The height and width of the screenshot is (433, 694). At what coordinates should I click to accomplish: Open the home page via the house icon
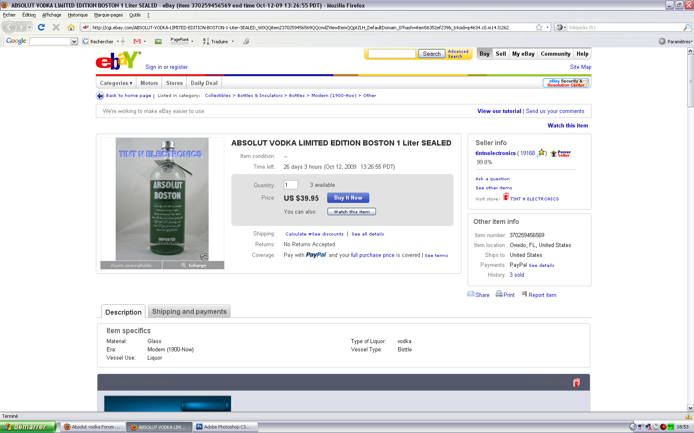71,27
